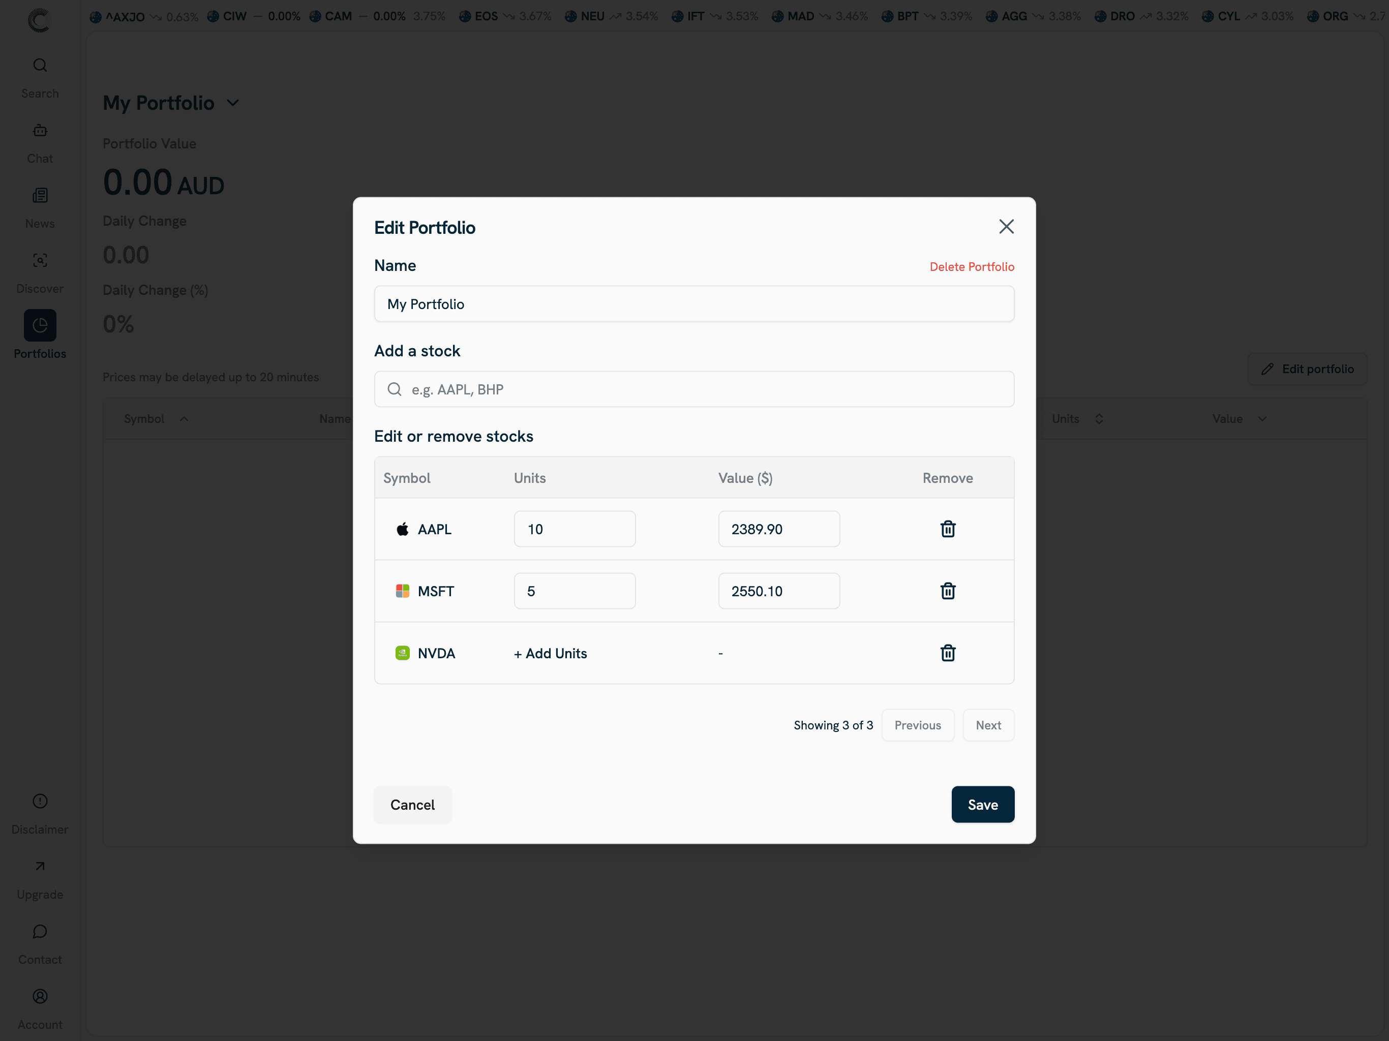Image resolution: width=1389 pixels, height=1041 pixels.
Task: Expand the My Portfolio selector chevron
Action: click(x=233, y=102)
